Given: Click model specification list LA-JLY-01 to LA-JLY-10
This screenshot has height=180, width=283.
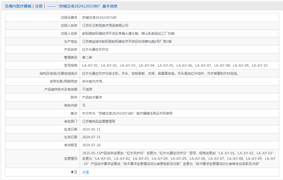Looking at the screenshot, I should click(x=175, y=65).
